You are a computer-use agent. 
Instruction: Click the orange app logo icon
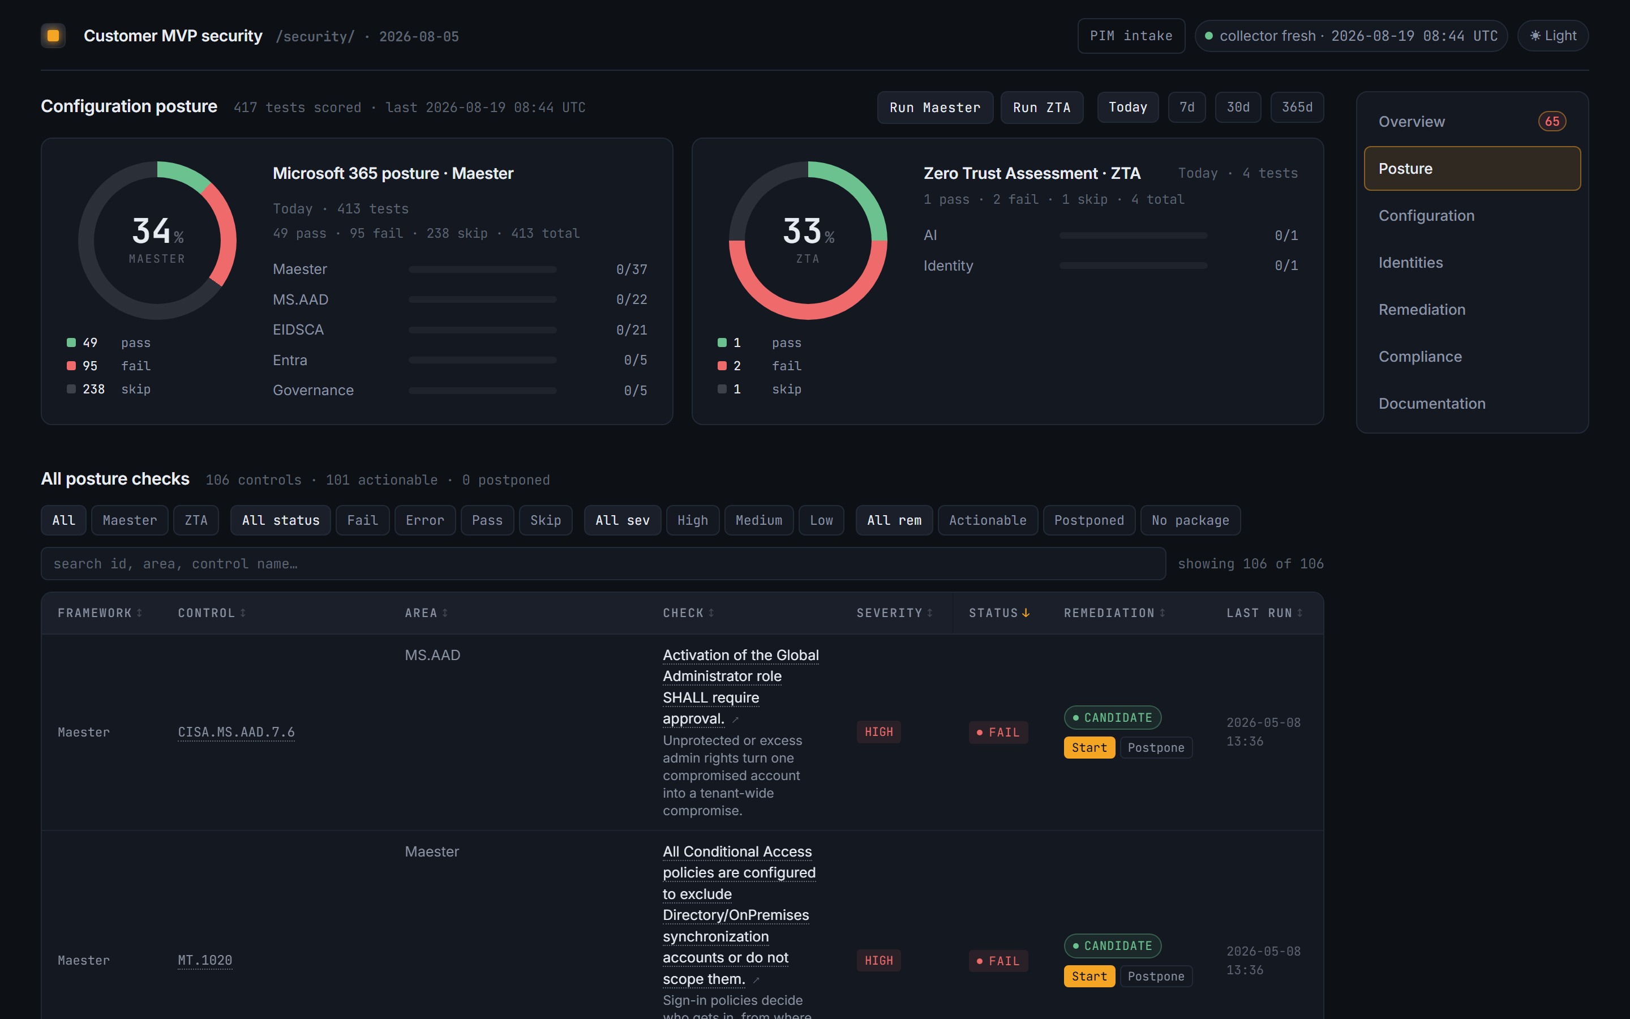[x=53, y=36]
